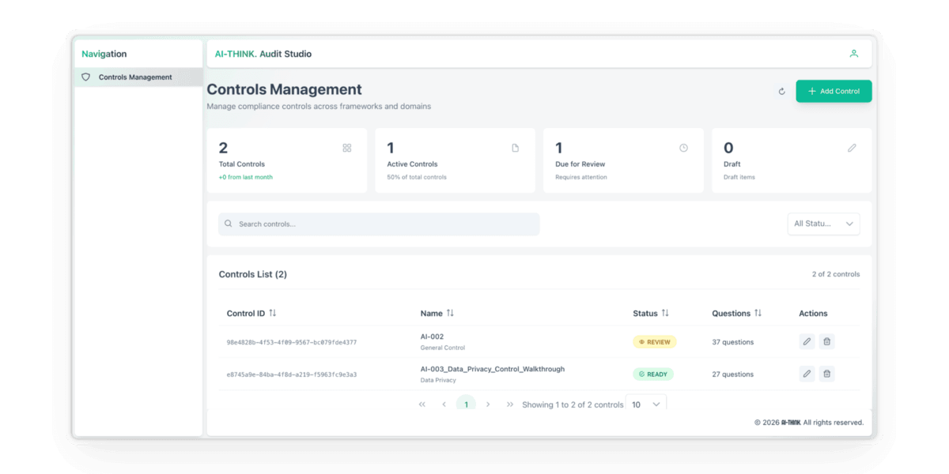The height and width of the screenshot is (474, 949).
Task: Click the Active Controls card label
Action: [x=412, y=164]
